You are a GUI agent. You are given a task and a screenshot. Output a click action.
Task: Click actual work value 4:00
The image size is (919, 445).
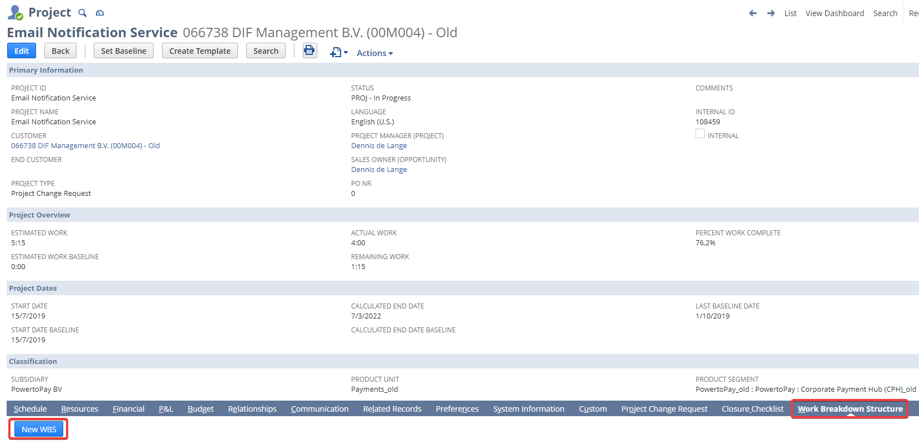(x=358, y=242)
